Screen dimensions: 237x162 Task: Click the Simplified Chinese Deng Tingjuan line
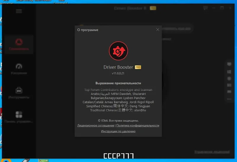(118, 106)
